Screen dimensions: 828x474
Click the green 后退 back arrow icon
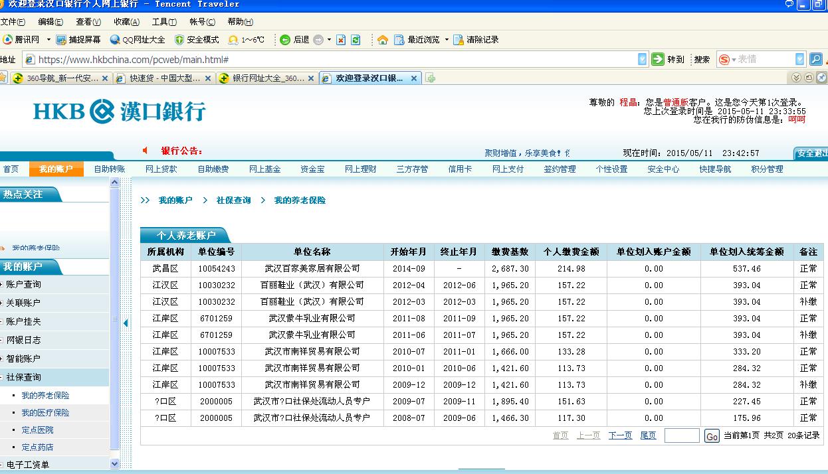point(285,40)
